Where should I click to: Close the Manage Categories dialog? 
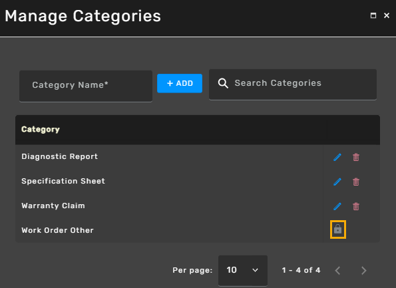387,16
